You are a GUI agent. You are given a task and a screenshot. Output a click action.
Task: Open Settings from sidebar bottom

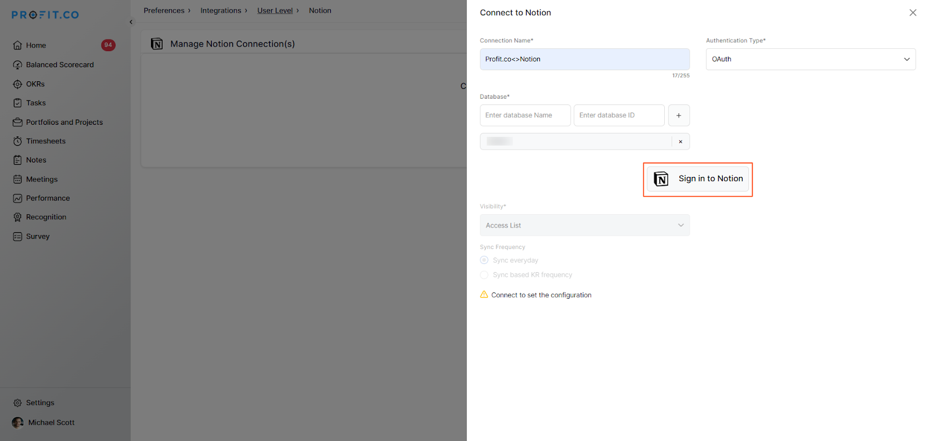pyautogui.click(x=40, y=403)
